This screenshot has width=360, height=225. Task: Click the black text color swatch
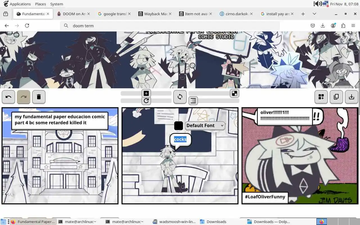tap(179, 125)
